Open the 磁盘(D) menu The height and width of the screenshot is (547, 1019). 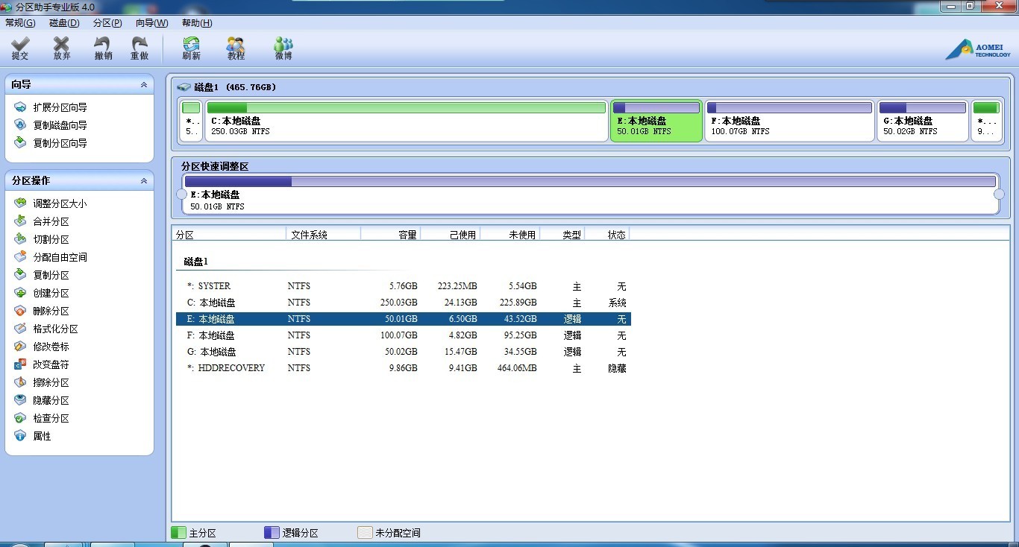coord(64,23)
